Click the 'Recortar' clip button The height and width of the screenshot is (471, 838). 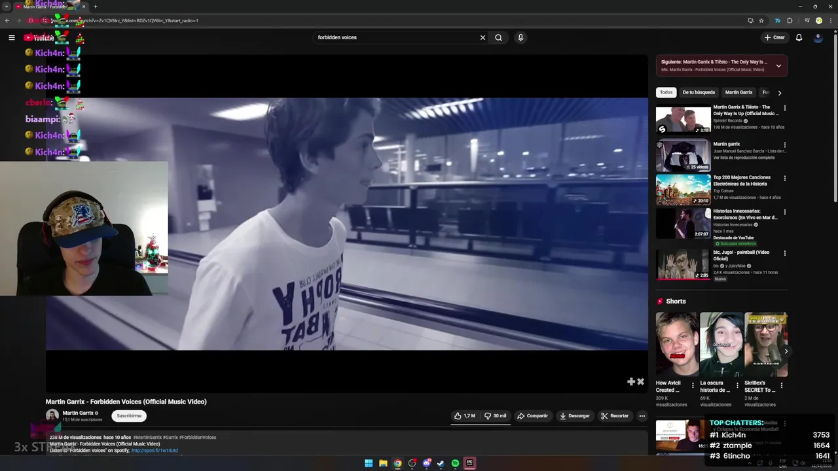click(614, 416)
